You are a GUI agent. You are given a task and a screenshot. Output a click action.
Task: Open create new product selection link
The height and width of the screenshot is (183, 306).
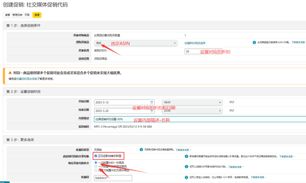pos(195,43)
